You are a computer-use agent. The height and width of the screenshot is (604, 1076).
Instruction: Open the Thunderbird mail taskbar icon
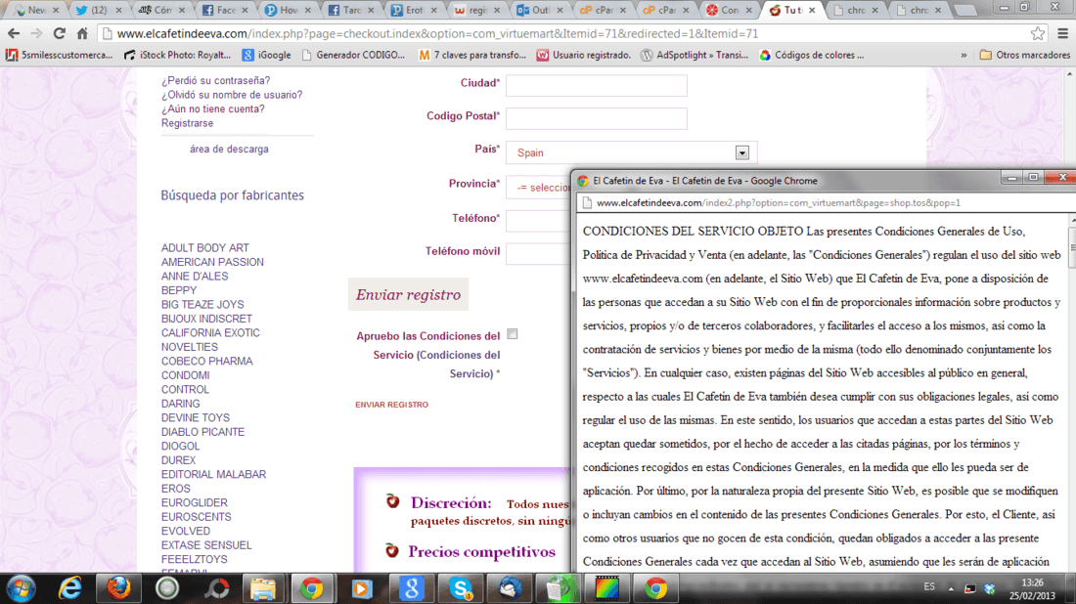(x=510, y=588)
